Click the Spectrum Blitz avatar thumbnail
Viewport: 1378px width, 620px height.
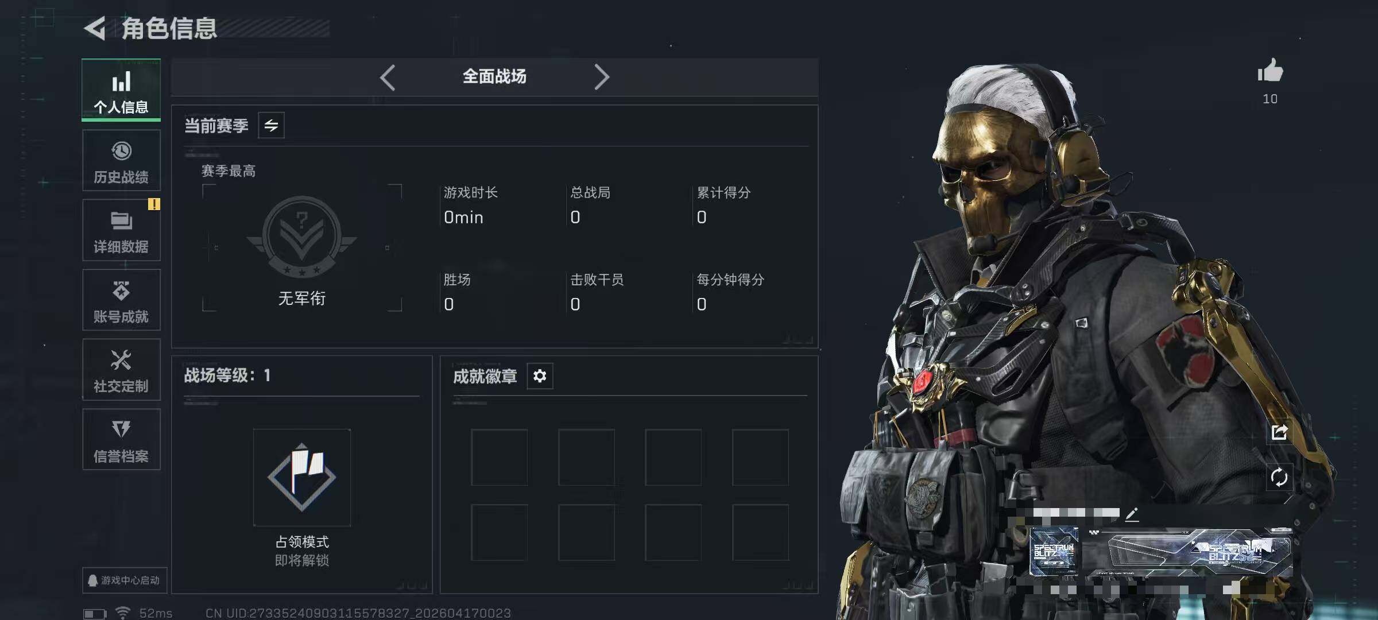click(x=1054, y=552)
